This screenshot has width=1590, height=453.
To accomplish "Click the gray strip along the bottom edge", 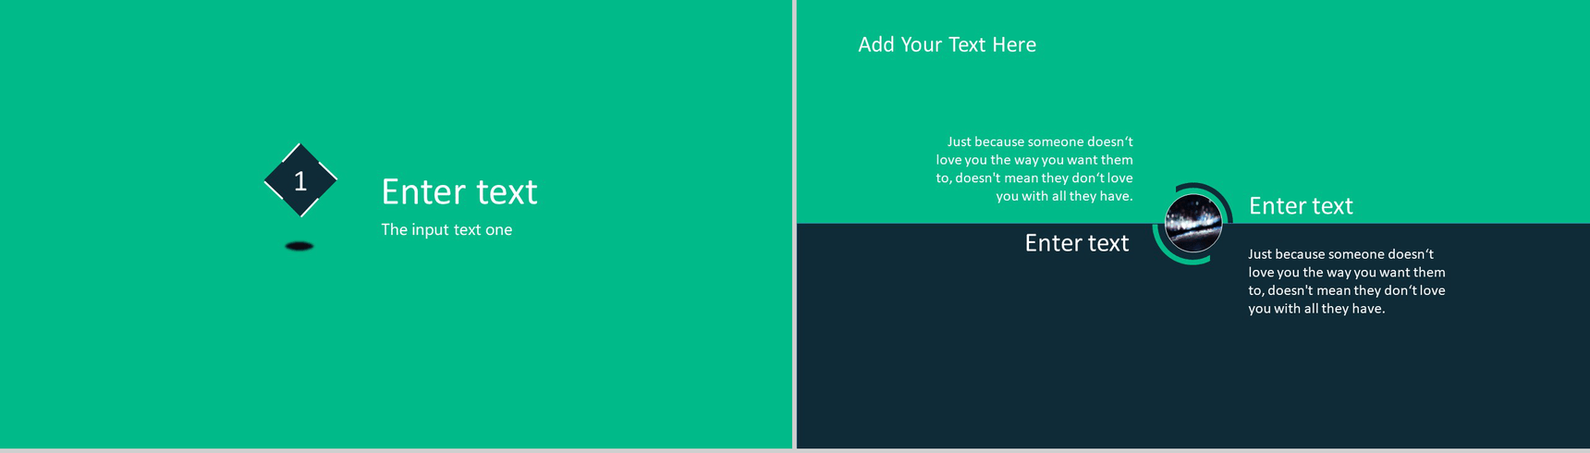I will (795, 450).
